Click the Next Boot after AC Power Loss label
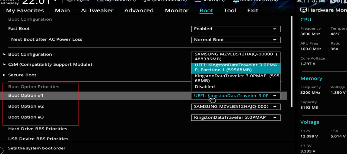This screenshot has width=347, height=154. [x=47, y=39]
